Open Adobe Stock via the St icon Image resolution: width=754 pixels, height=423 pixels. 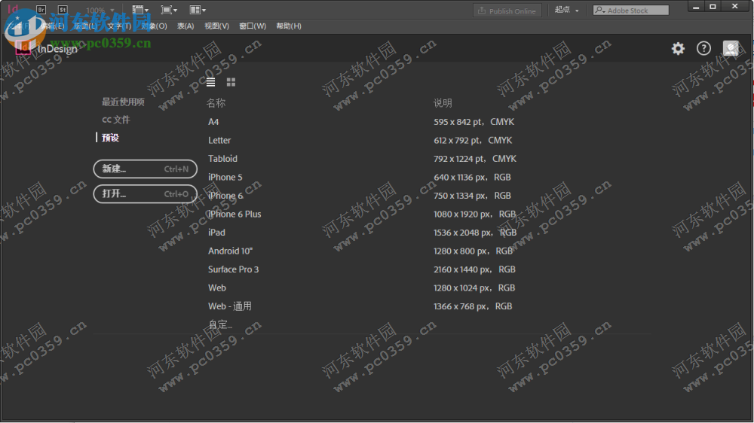coord(63,10)
